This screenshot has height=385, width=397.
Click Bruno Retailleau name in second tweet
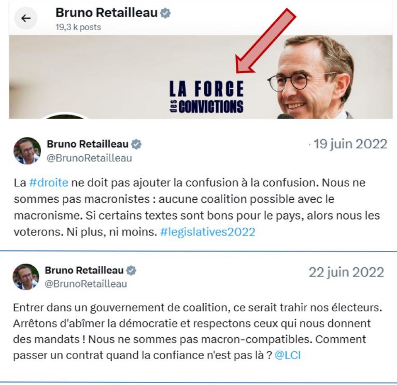[84, 270]
